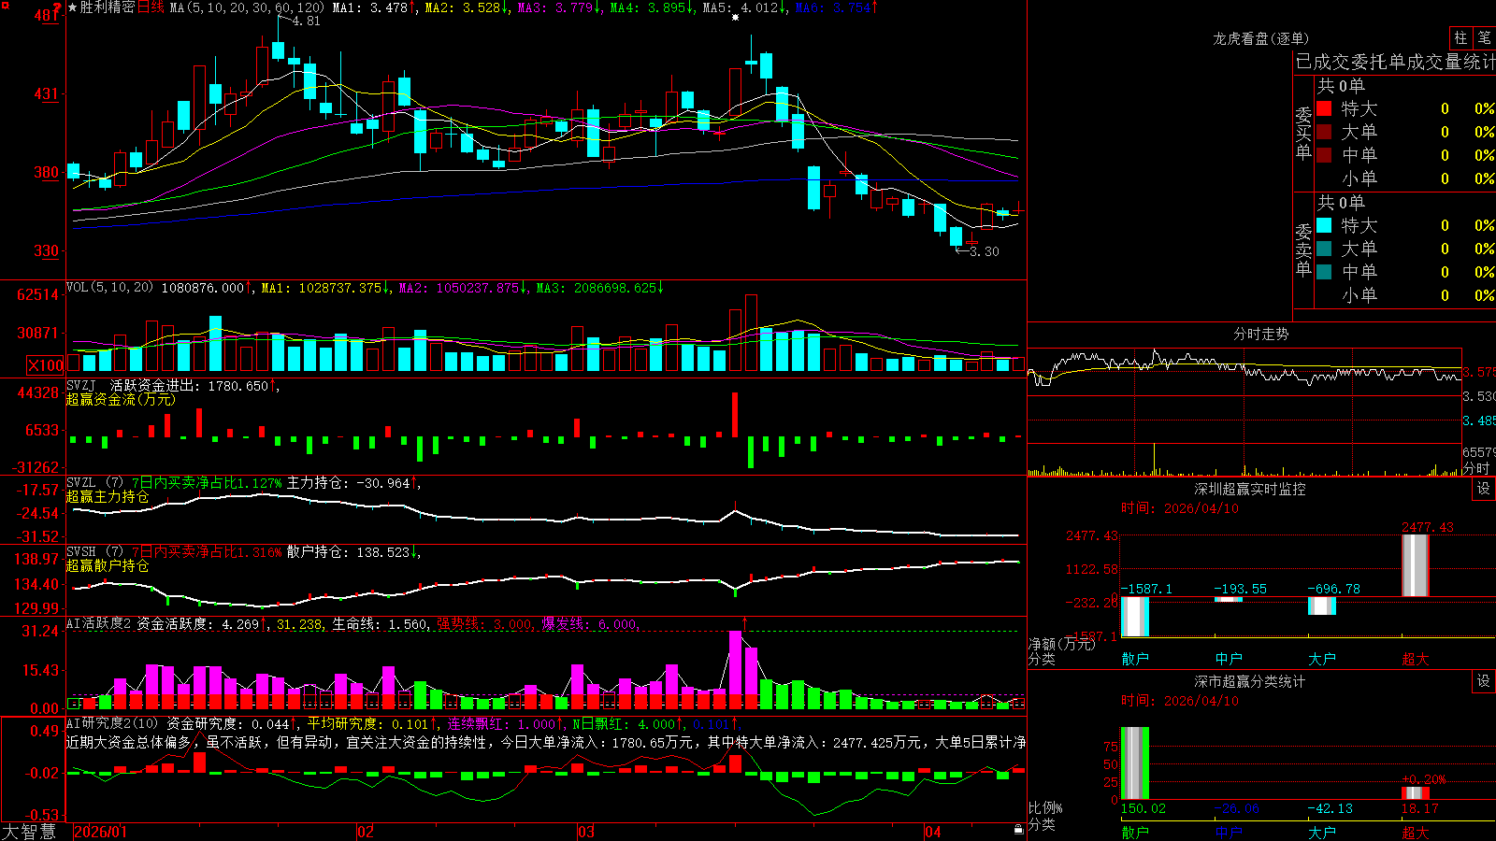
Task: Click the 超赢主力持仓 label
Action: click(108, 497)
